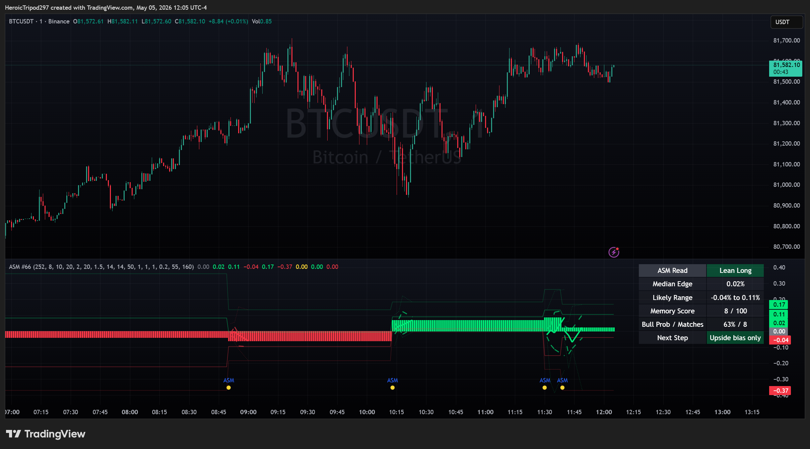Select the ASM #66 indicator legend

101,267
